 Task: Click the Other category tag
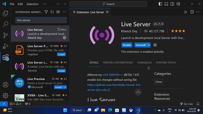[x=159, y=82]
